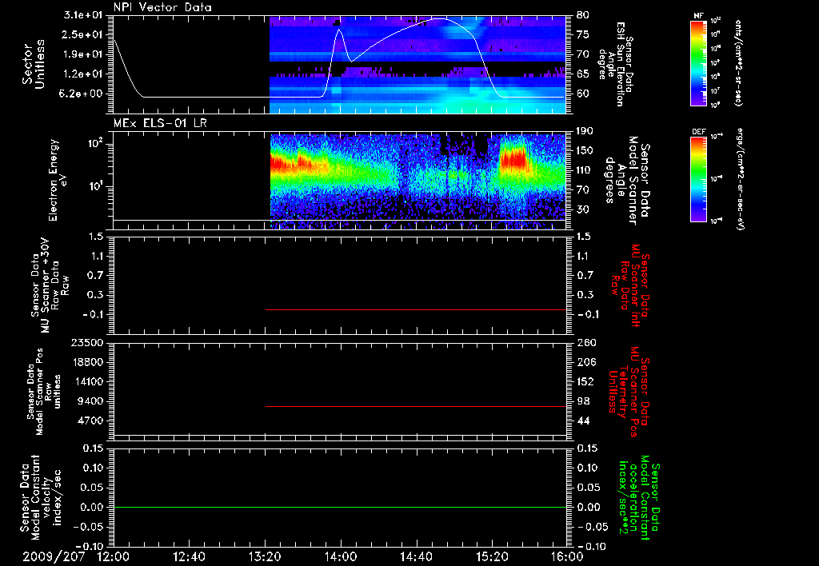Click the 15:20 time tick label
The width and height of the screenshot is (819, 566).
point(492,556)
